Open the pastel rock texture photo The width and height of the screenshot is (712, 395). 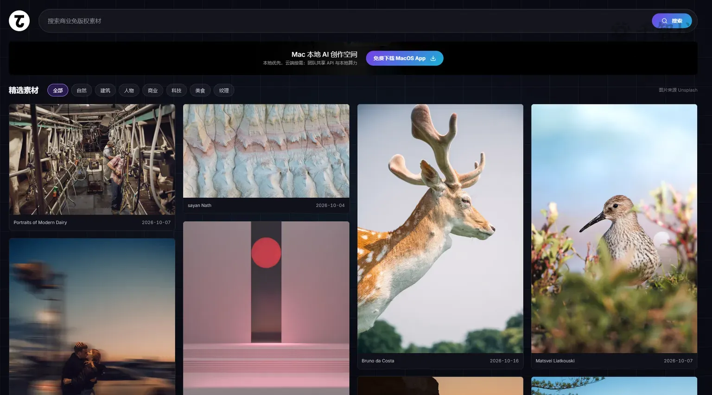pyautogui.click(x=266, y=151)
